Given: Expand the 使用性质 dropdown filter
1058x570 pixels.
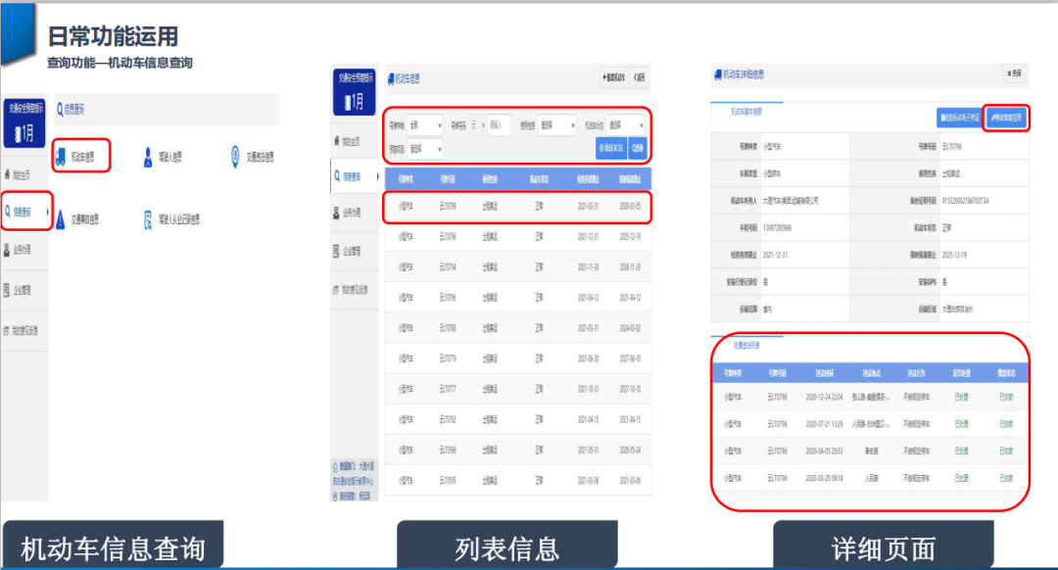Looking at the screenshot, I should 556,125.
